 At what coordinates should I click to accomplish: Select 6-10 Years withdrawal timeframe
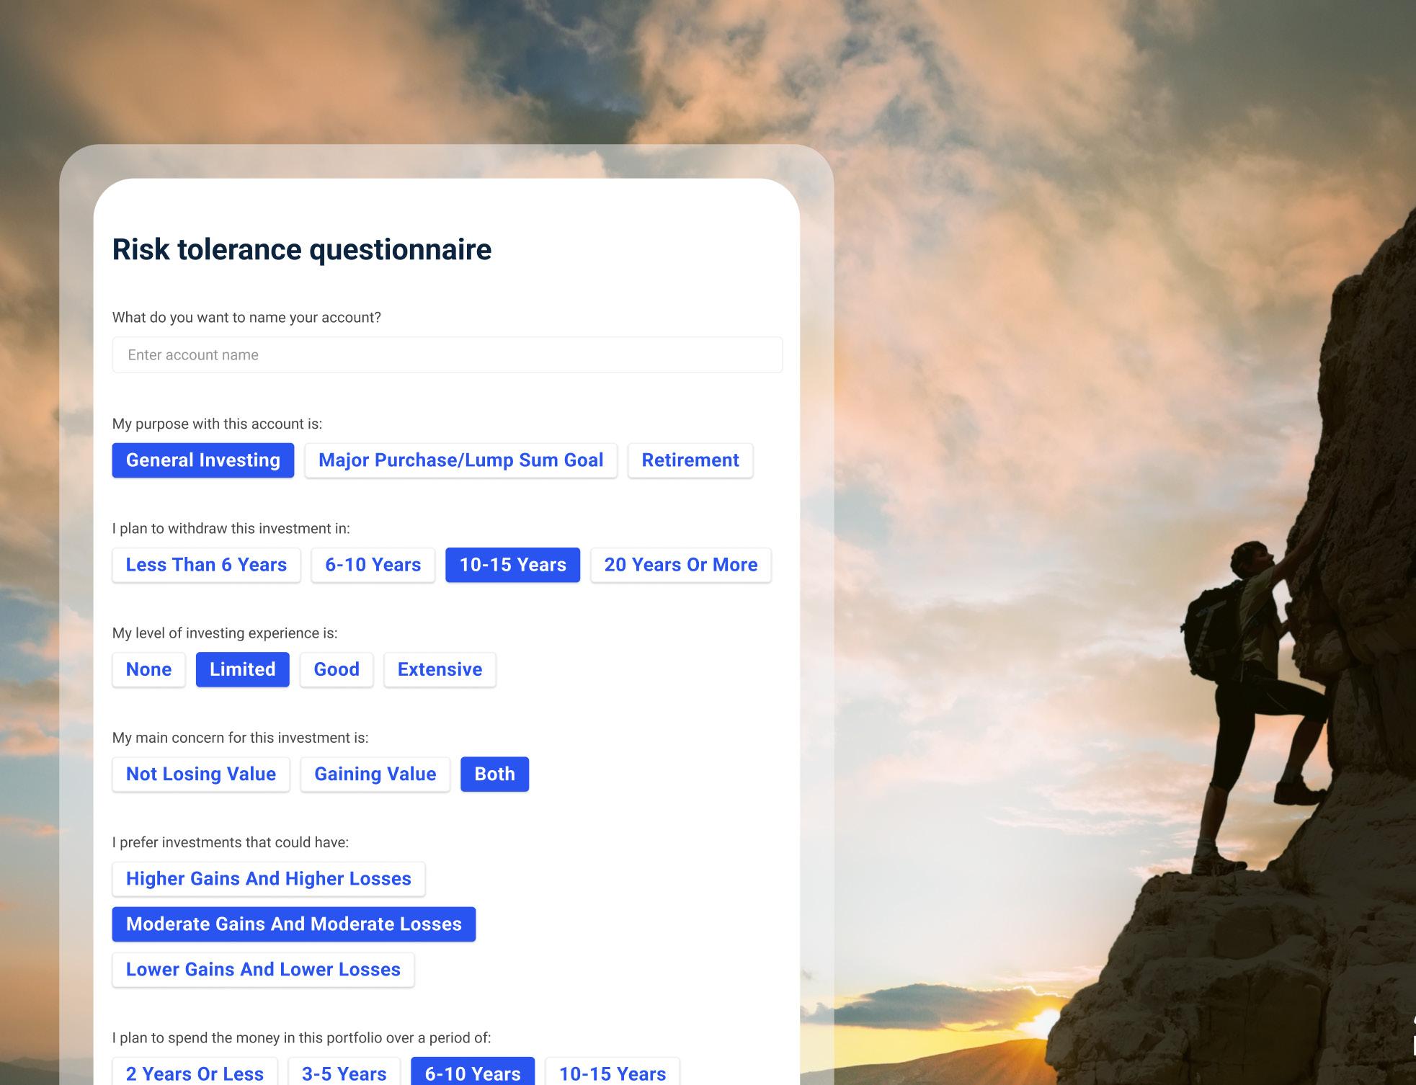click(373, 565)
